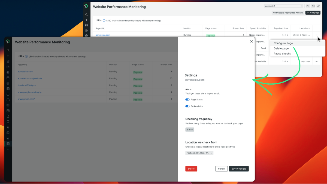Viewport: 327px width, 184px height.
Task: Open the mail envelope icon in header
Action: [313, 6]
